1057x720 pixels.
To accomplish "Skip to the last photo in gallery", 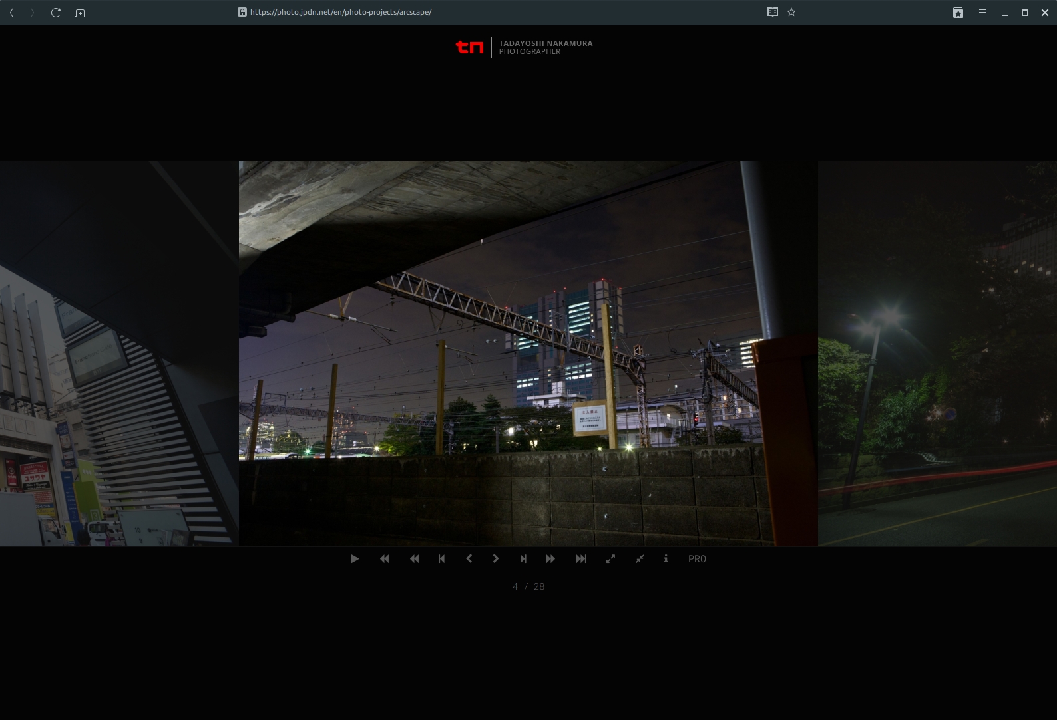I will (x=581, y=559).
